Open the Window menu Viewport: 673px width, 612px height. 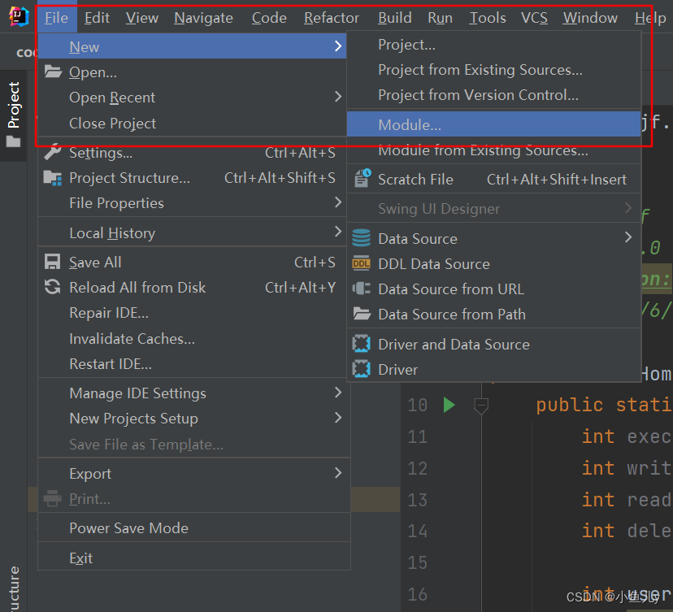point(590,18)
